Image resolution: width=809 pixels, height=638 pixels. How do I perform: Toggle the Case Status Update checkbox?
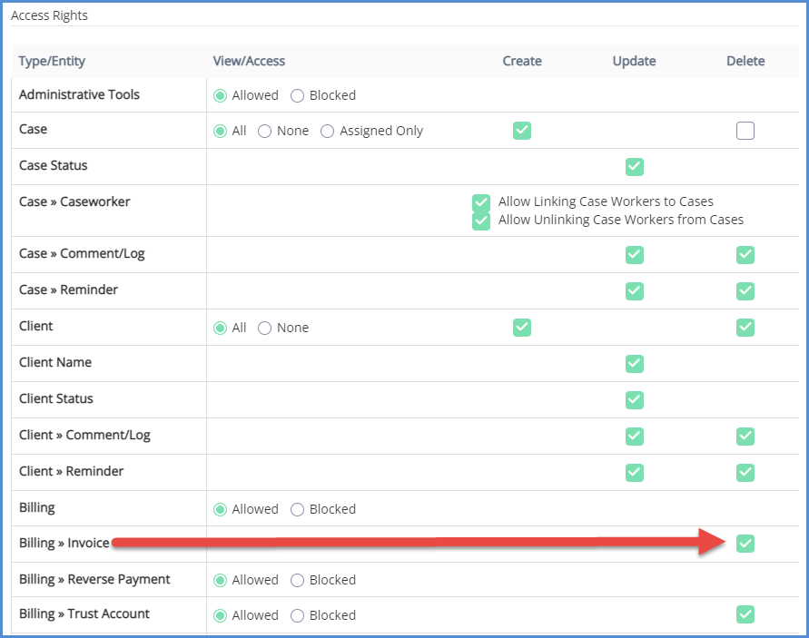tap(635, 167)
